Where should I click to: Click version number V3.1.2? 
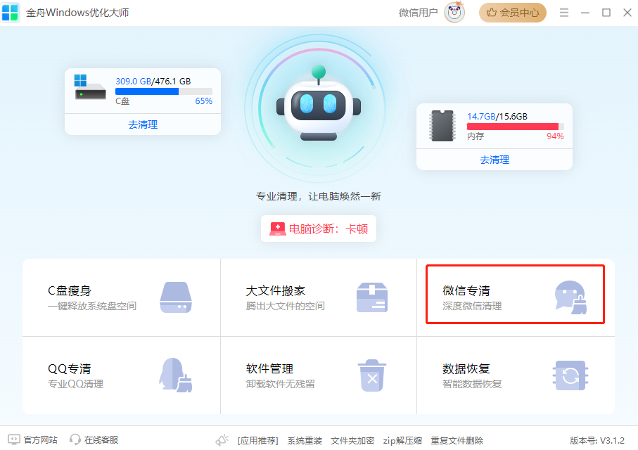pos(597,441)
